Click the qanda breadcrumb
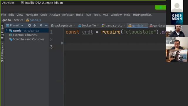Viewport: 188px width, 106px height. click(6, 20)
